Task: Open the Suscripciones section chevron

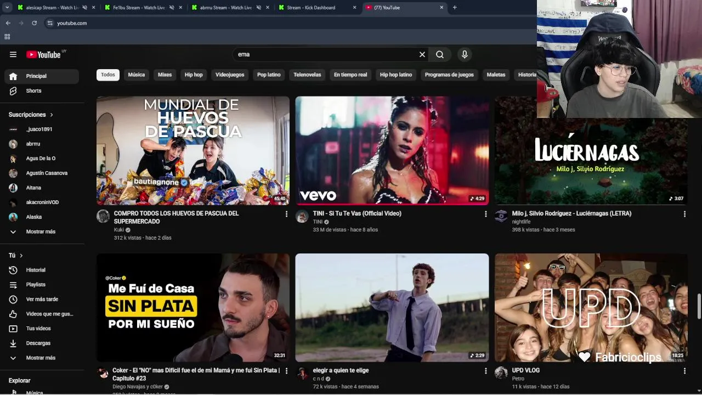Action: pos(52,115)
